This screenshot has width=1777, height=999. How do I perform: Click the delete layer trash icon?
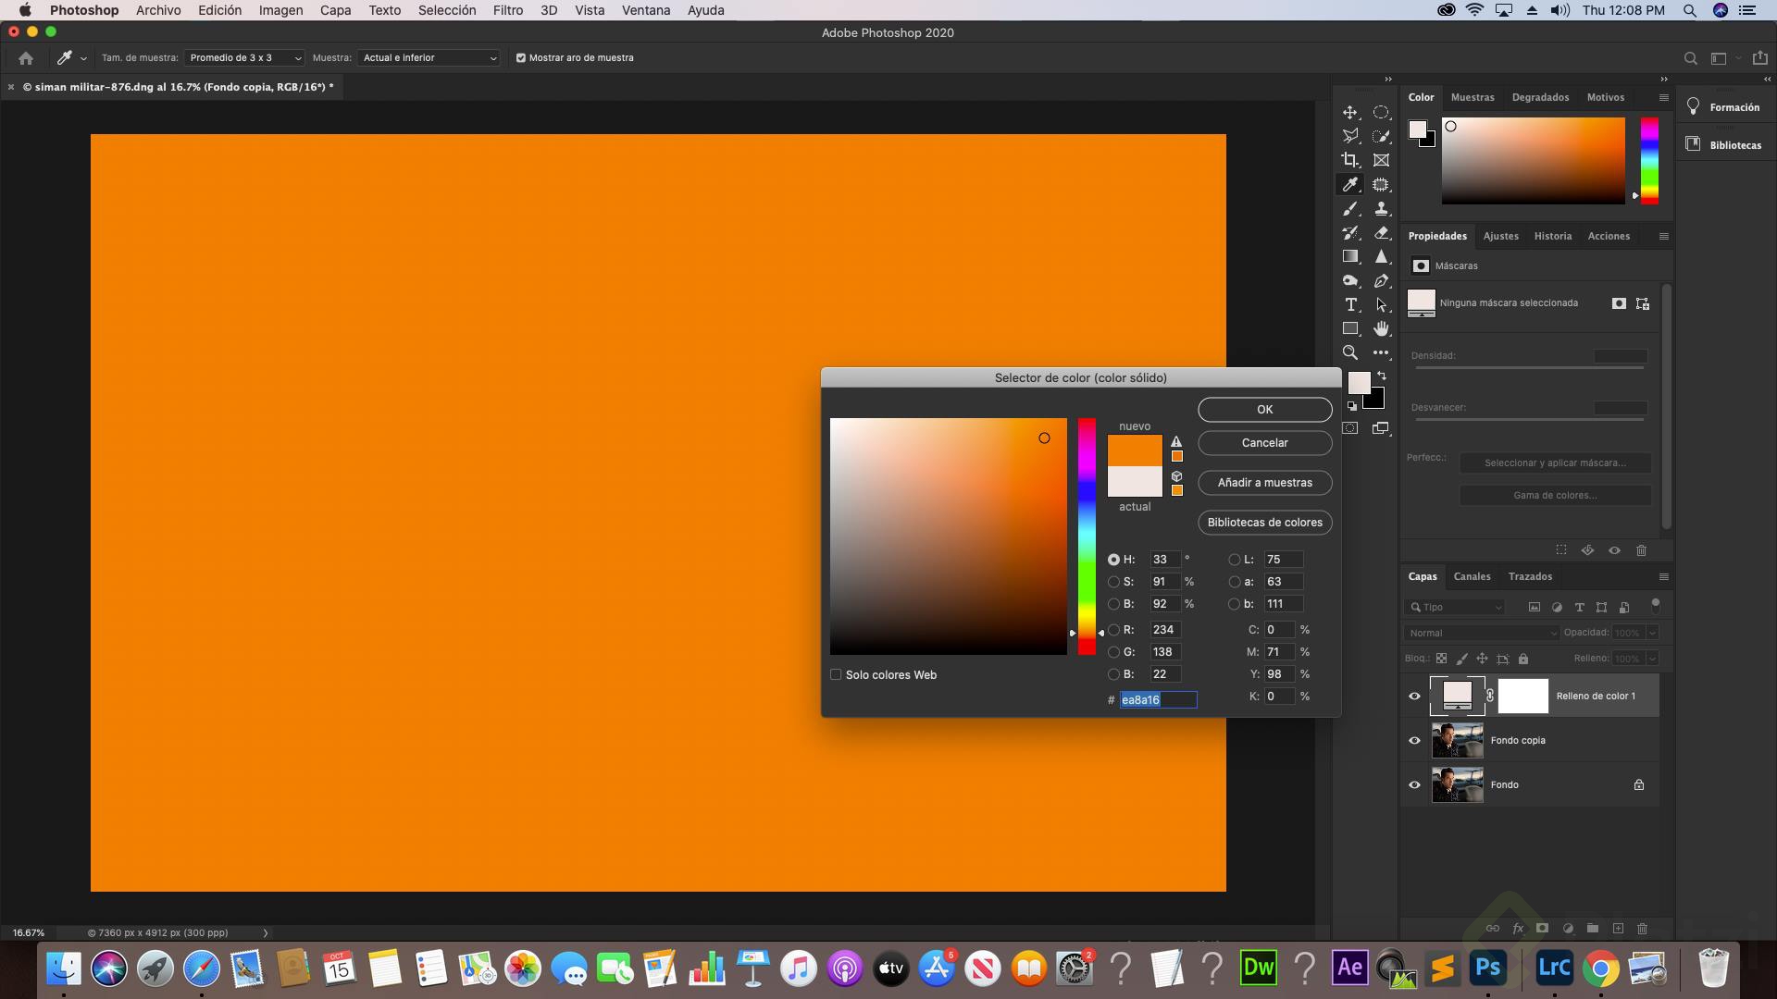[x=1642, y=928]
